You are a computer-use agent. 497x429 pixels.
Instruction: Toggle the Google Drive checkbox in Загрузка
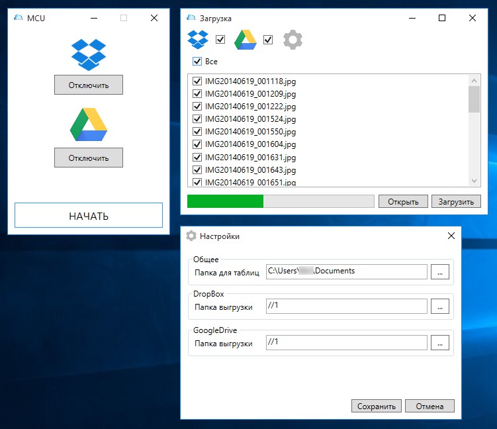[268, 40]
